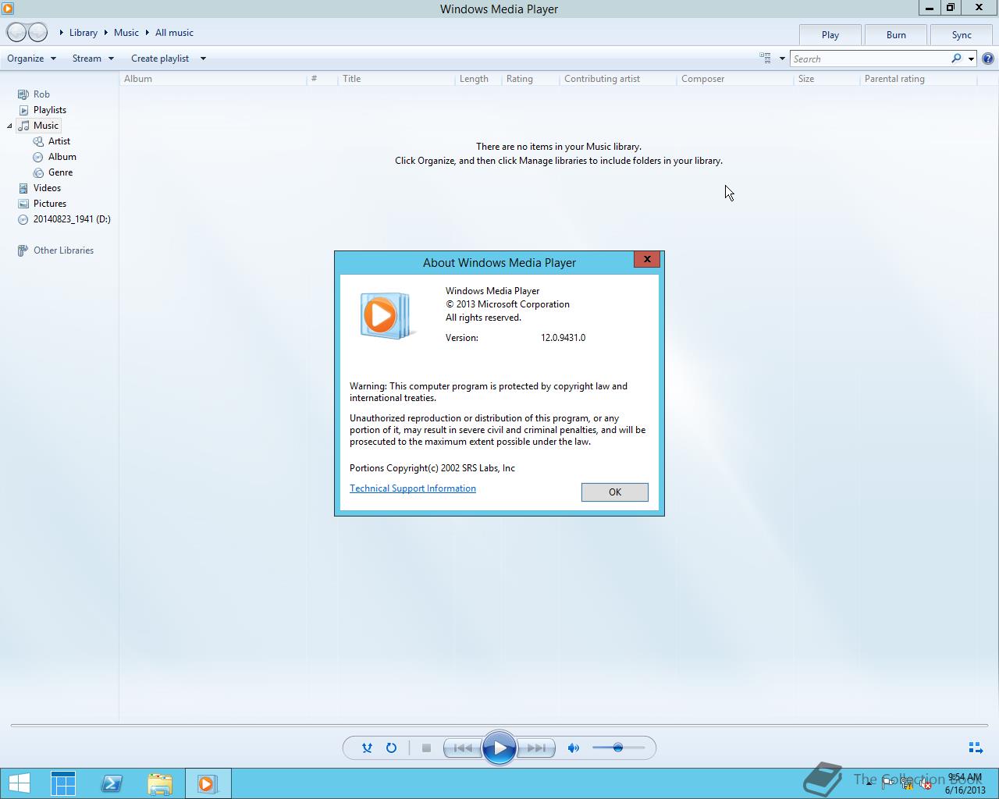Expand the breadcrumb arrow before Library
The width and height of the screenshot is (999, 799).
(62, 33)
